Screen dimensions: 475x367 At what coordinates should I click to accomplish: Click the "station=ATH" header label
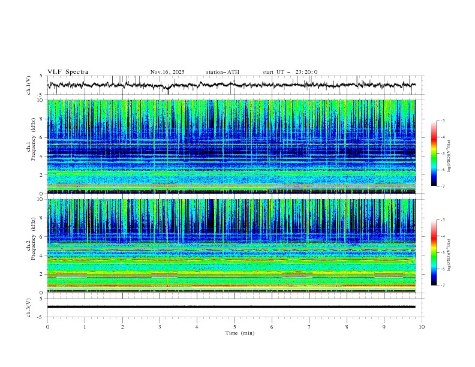(223, 72)
